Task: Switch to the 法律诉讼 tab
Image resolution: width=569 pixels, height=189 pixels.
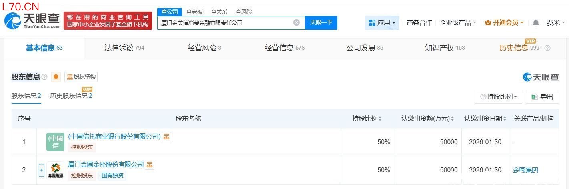Action: tap(124, 48)
